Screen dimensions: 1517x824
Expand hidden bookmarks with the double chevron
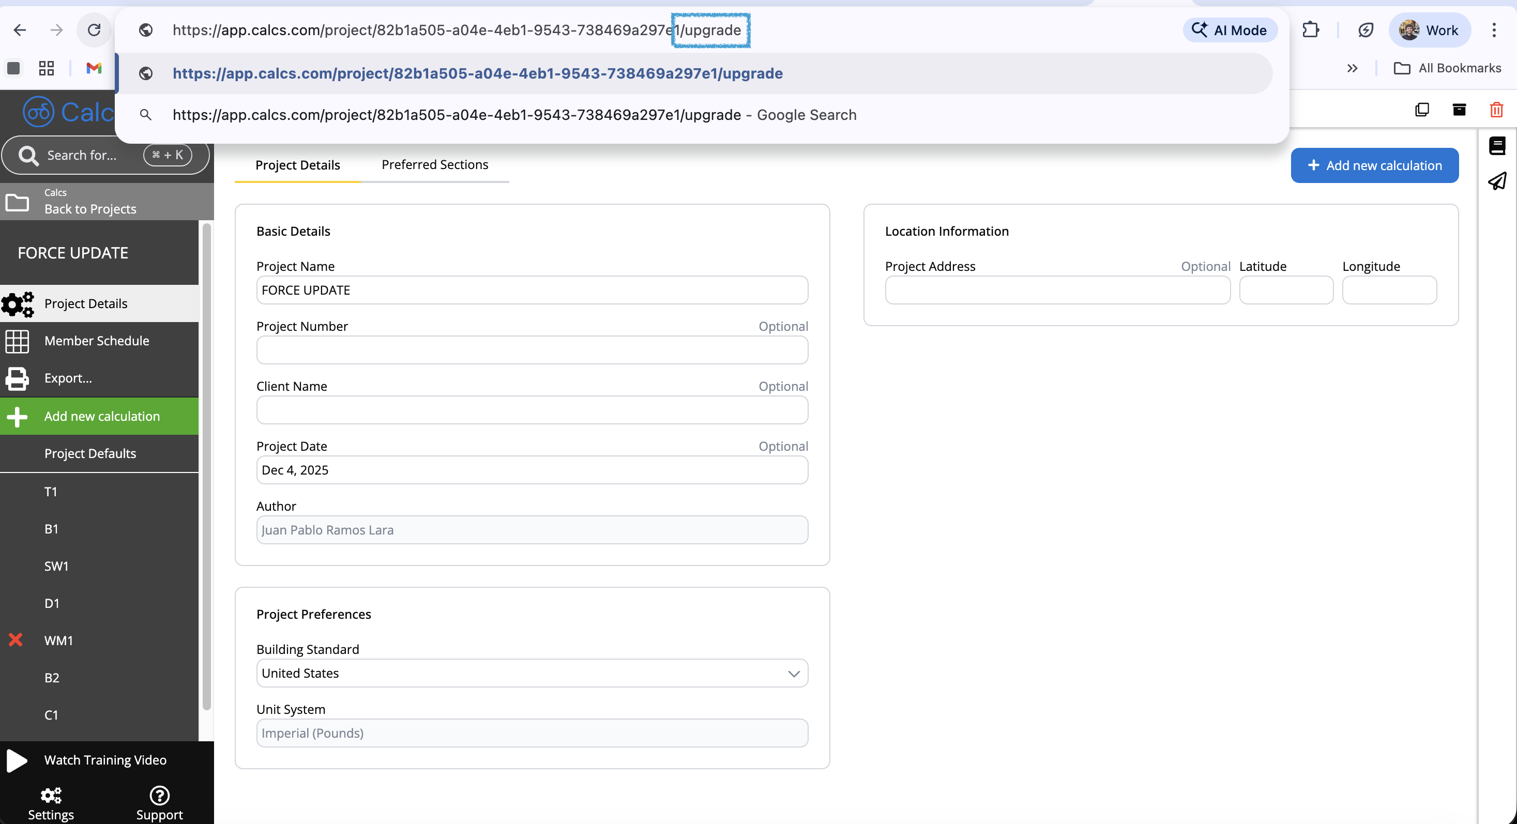(x=1352, y=68)
